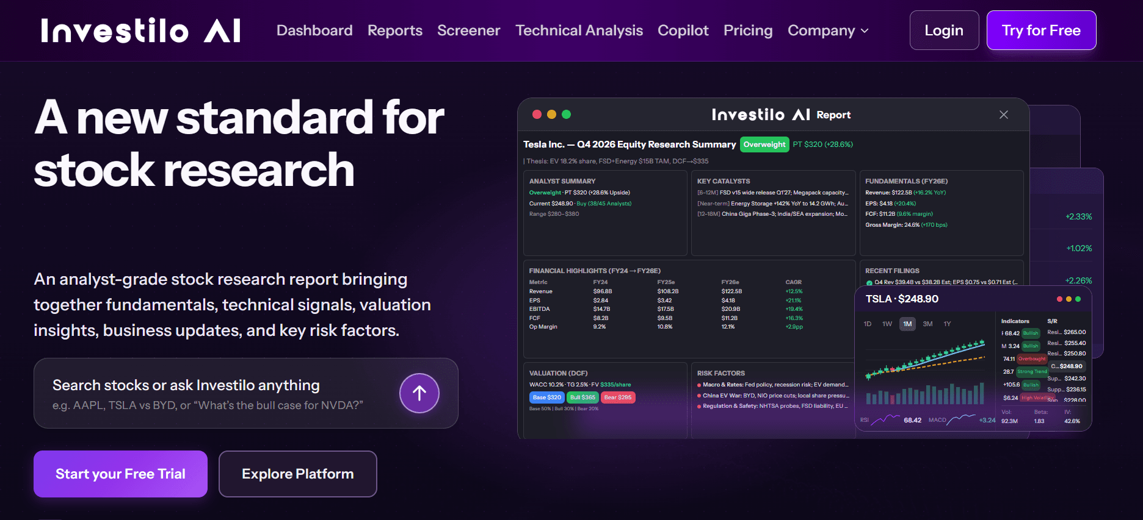Expand the Company menu chevron
The height and width of the screenshot is (520, 1143).
coord(865,30)
